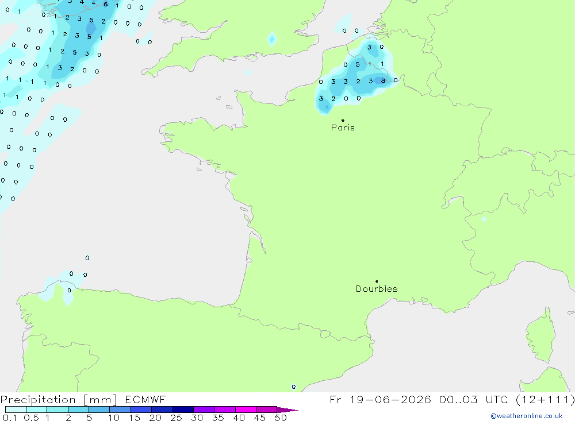Pick the 25–30 mm navy legend swatch

pyautogui.click(x=183, y=410)
